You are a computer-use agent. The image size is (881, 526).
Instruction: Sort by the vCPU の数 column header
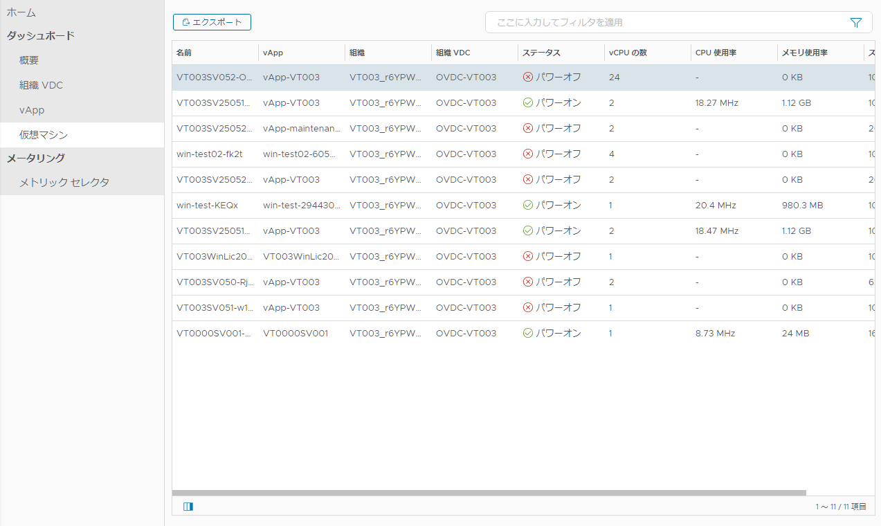click(628, 53)
